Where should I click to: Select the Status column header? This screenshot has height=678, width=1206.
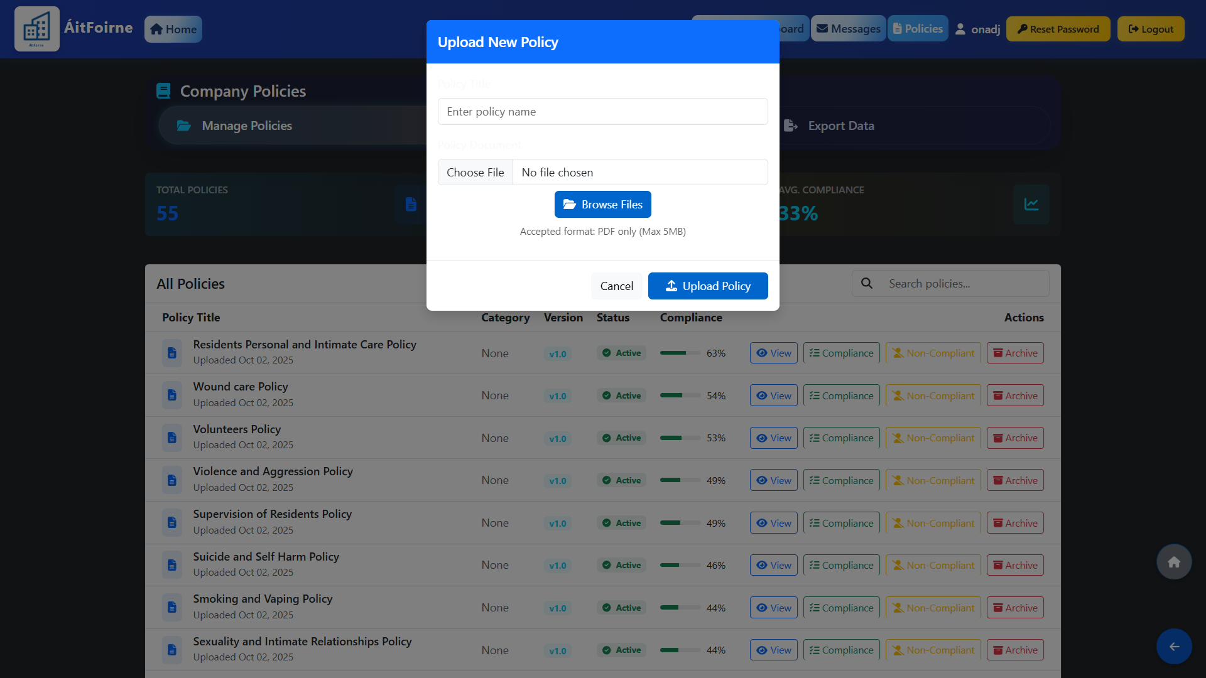(x=613, y=317)
